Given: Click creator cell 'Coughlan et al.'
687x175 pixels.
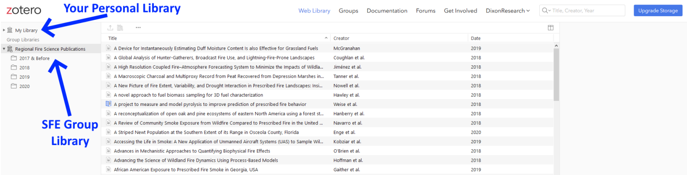Looking at the screenshot, I should (349, 58).
